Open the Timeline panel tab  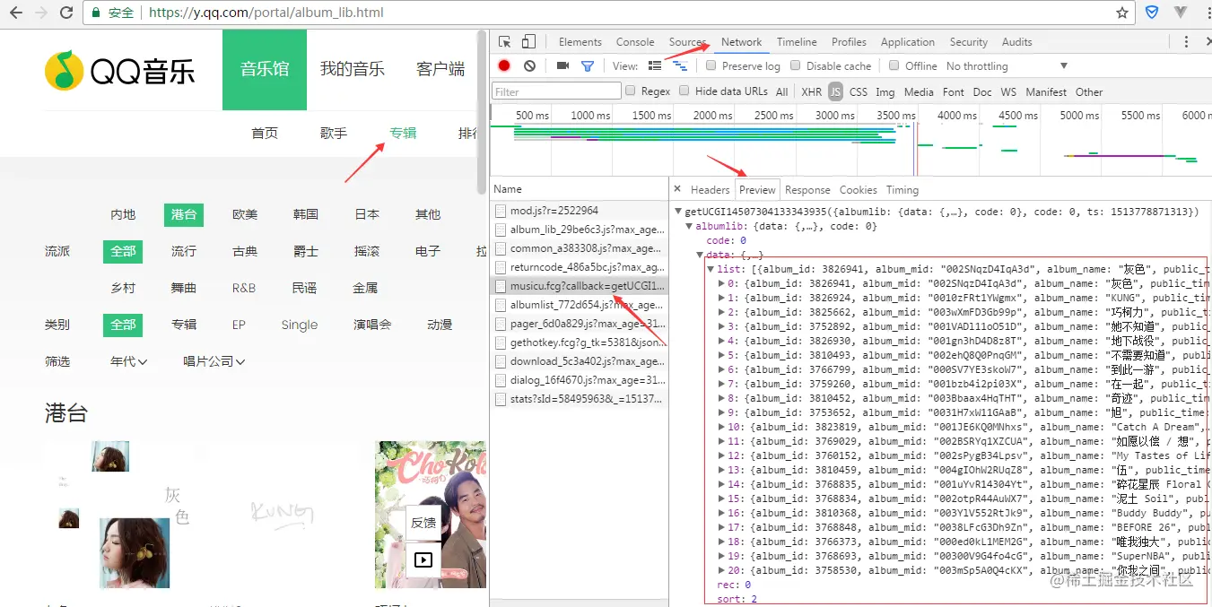797,42
